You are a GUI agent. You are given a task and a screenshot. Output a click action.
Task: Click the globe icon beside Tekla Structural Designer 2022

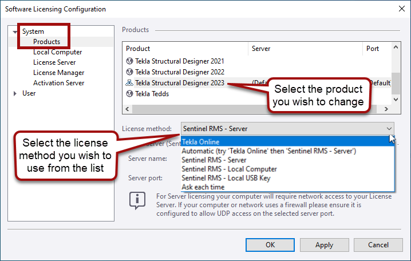click(x=129, y=72)
